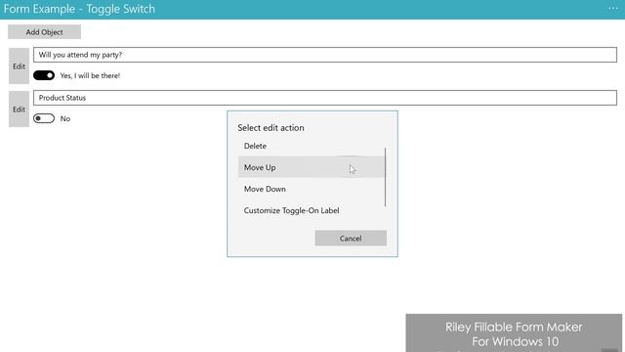Select Customize Toggle-On Label option
The height and width of the screenshot is (352, 625).
coord(312,210)
